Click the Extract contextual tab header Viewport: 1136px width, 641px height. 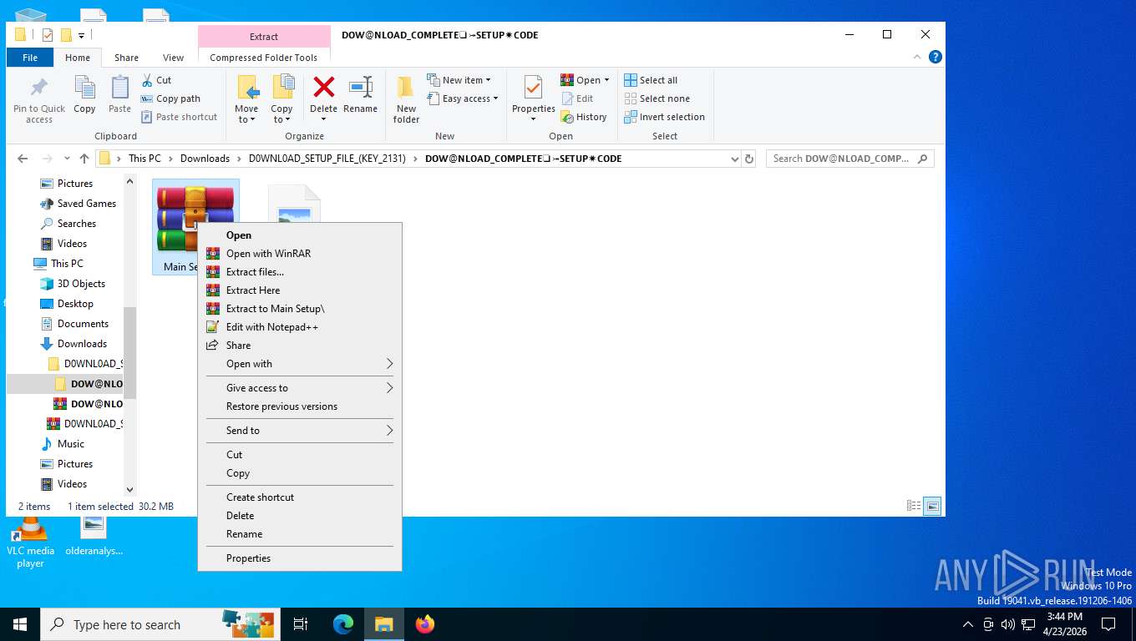click(x=264, y=37)
